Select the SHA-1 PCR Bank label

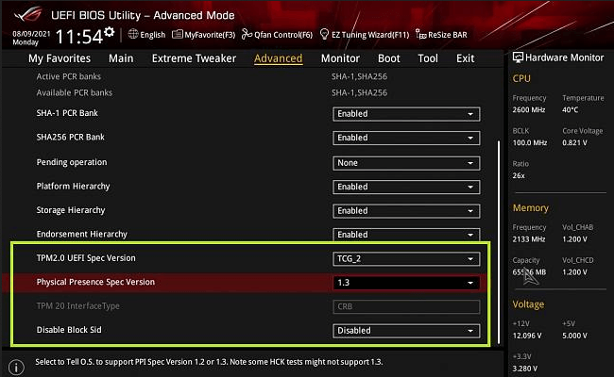(67, 113)
